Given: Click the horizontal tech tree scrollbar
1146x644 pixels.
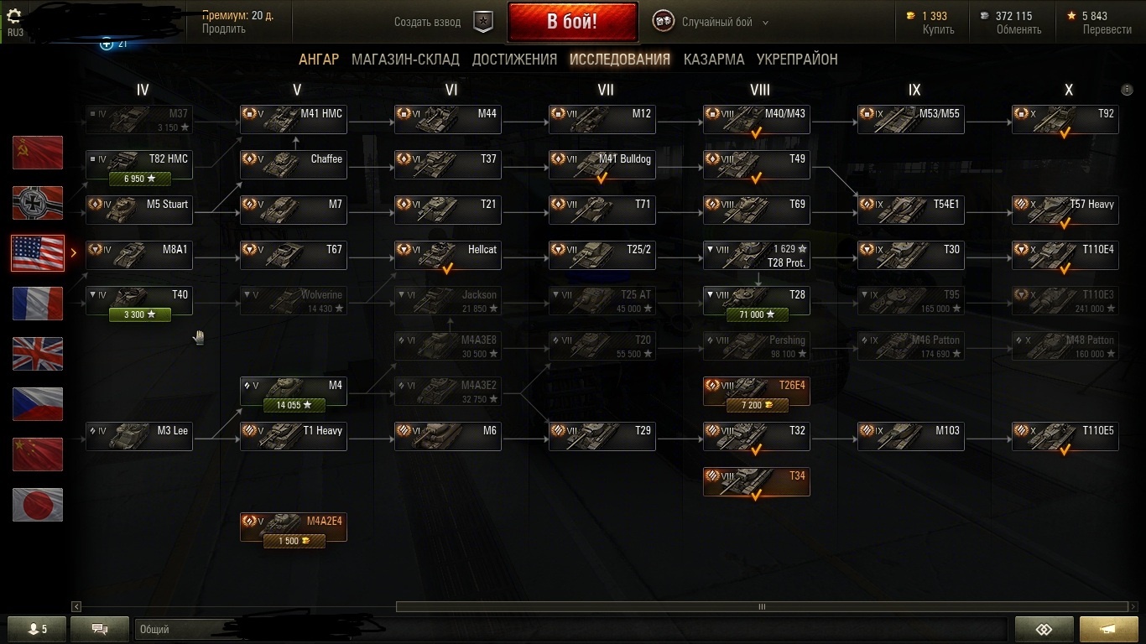Looking at the screenshot, I should [x=762, y=606].
